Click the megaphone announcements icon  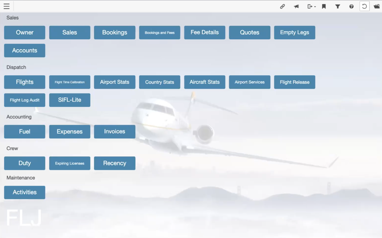296,7
